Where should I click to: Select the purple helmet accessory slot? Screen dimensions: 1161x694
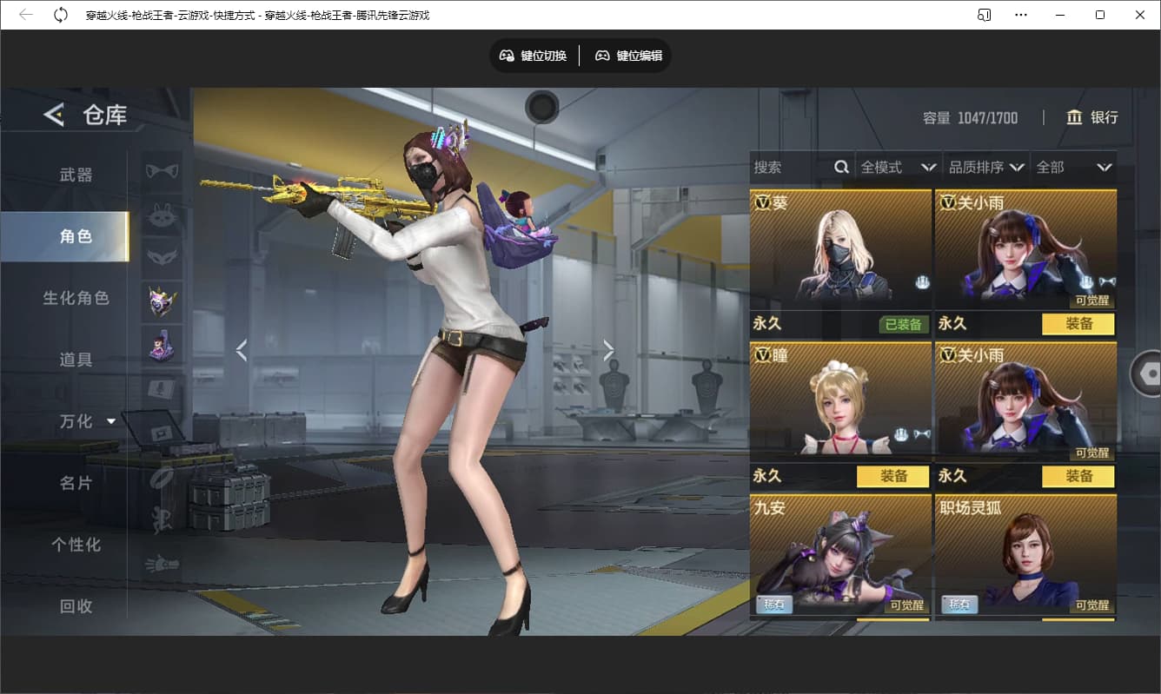(x=162, y=301)
